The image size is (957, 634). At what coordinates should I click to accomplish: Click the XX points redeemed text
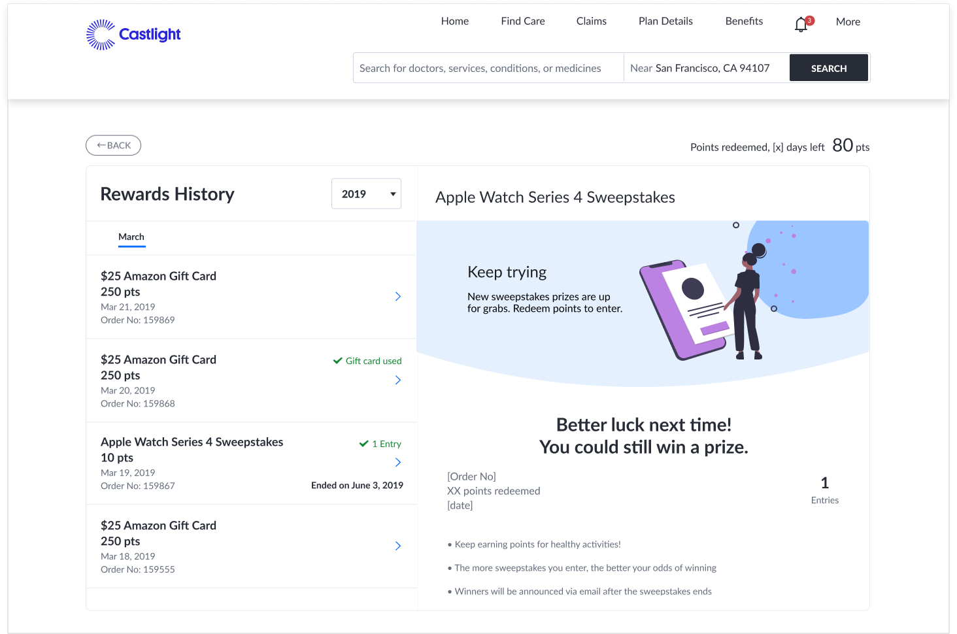pos(494,491)
